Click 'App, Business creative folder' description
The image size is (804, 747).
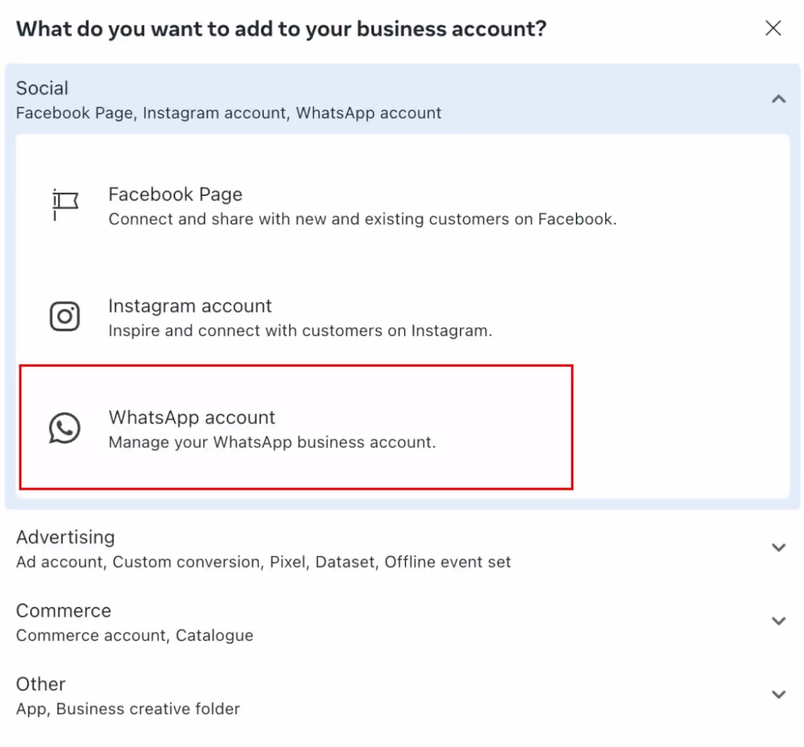(128, 709)
